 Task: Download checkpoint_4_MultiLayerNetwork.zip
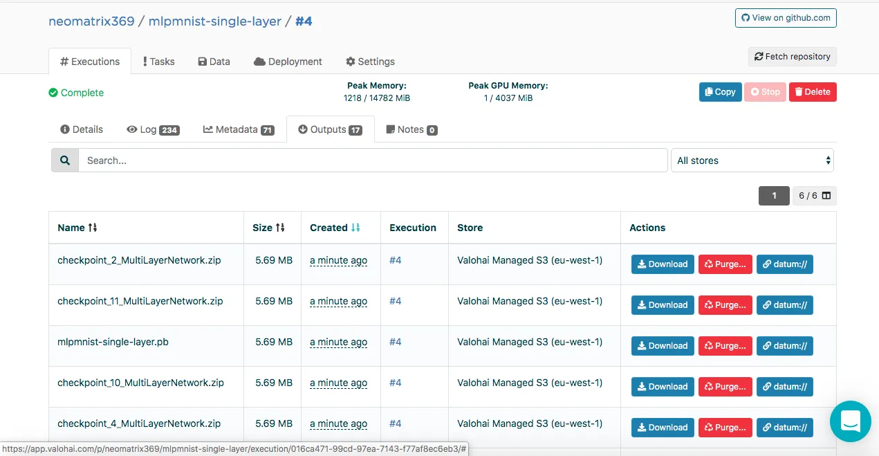[x=663, y=428]
